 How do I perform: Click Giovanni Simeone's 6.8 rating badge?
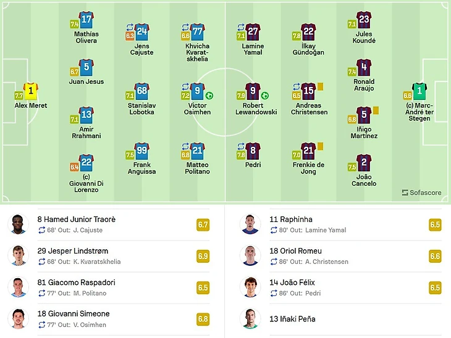click(203, 319)
